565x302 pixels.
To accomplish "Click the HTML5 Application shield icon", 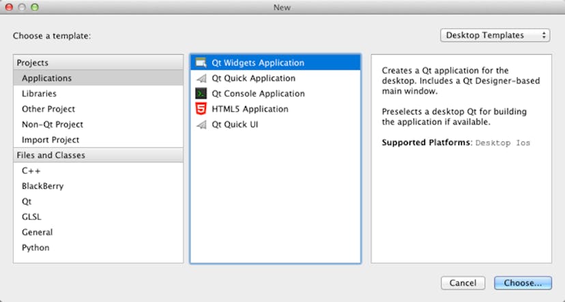I will click(x=201, y=108).
